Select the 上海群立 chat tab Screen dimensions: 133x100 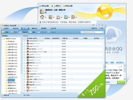(56, 6)
